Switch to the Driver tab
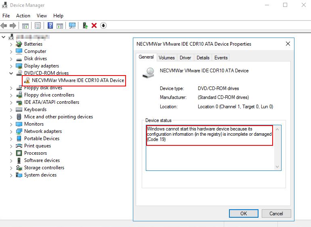This screenshot has height=227, width=311. point(185,58)
